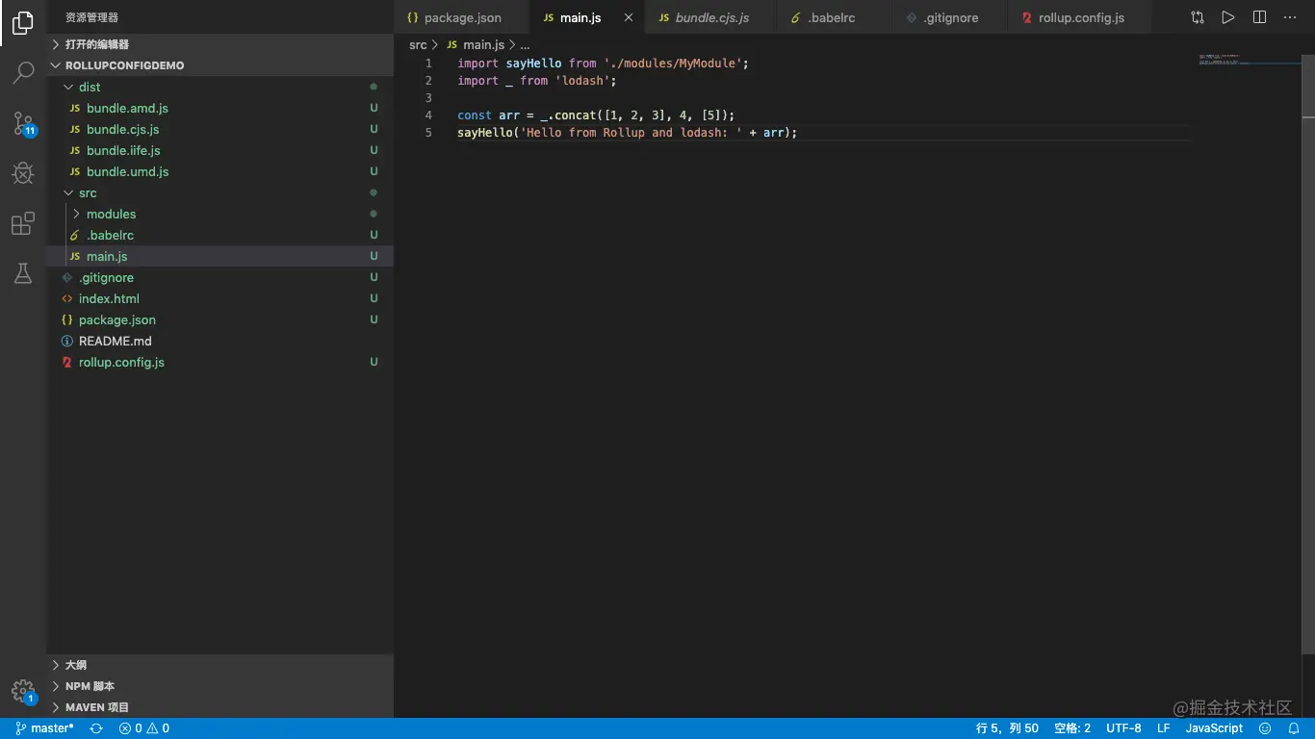Open bundle.iife.js in the file tree
Screen dimensions: 1315x739
pyautogui.click(x=219, y=150)
